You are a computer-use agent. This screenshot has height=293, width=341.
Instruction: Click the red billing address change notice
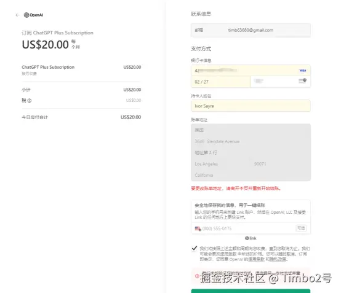point(236,189)
